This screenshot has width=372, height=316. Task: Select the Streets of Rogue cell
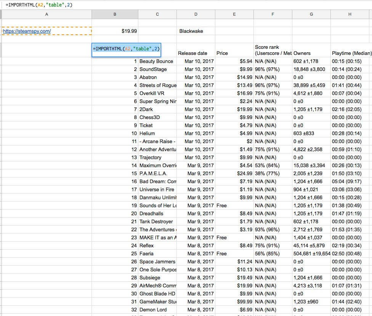coord(157,85)
